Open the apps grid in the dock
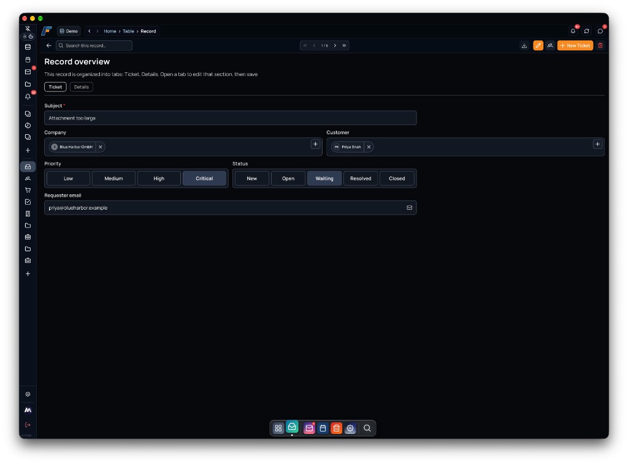This screenshot has width=628, height=464. coord(278,428)
